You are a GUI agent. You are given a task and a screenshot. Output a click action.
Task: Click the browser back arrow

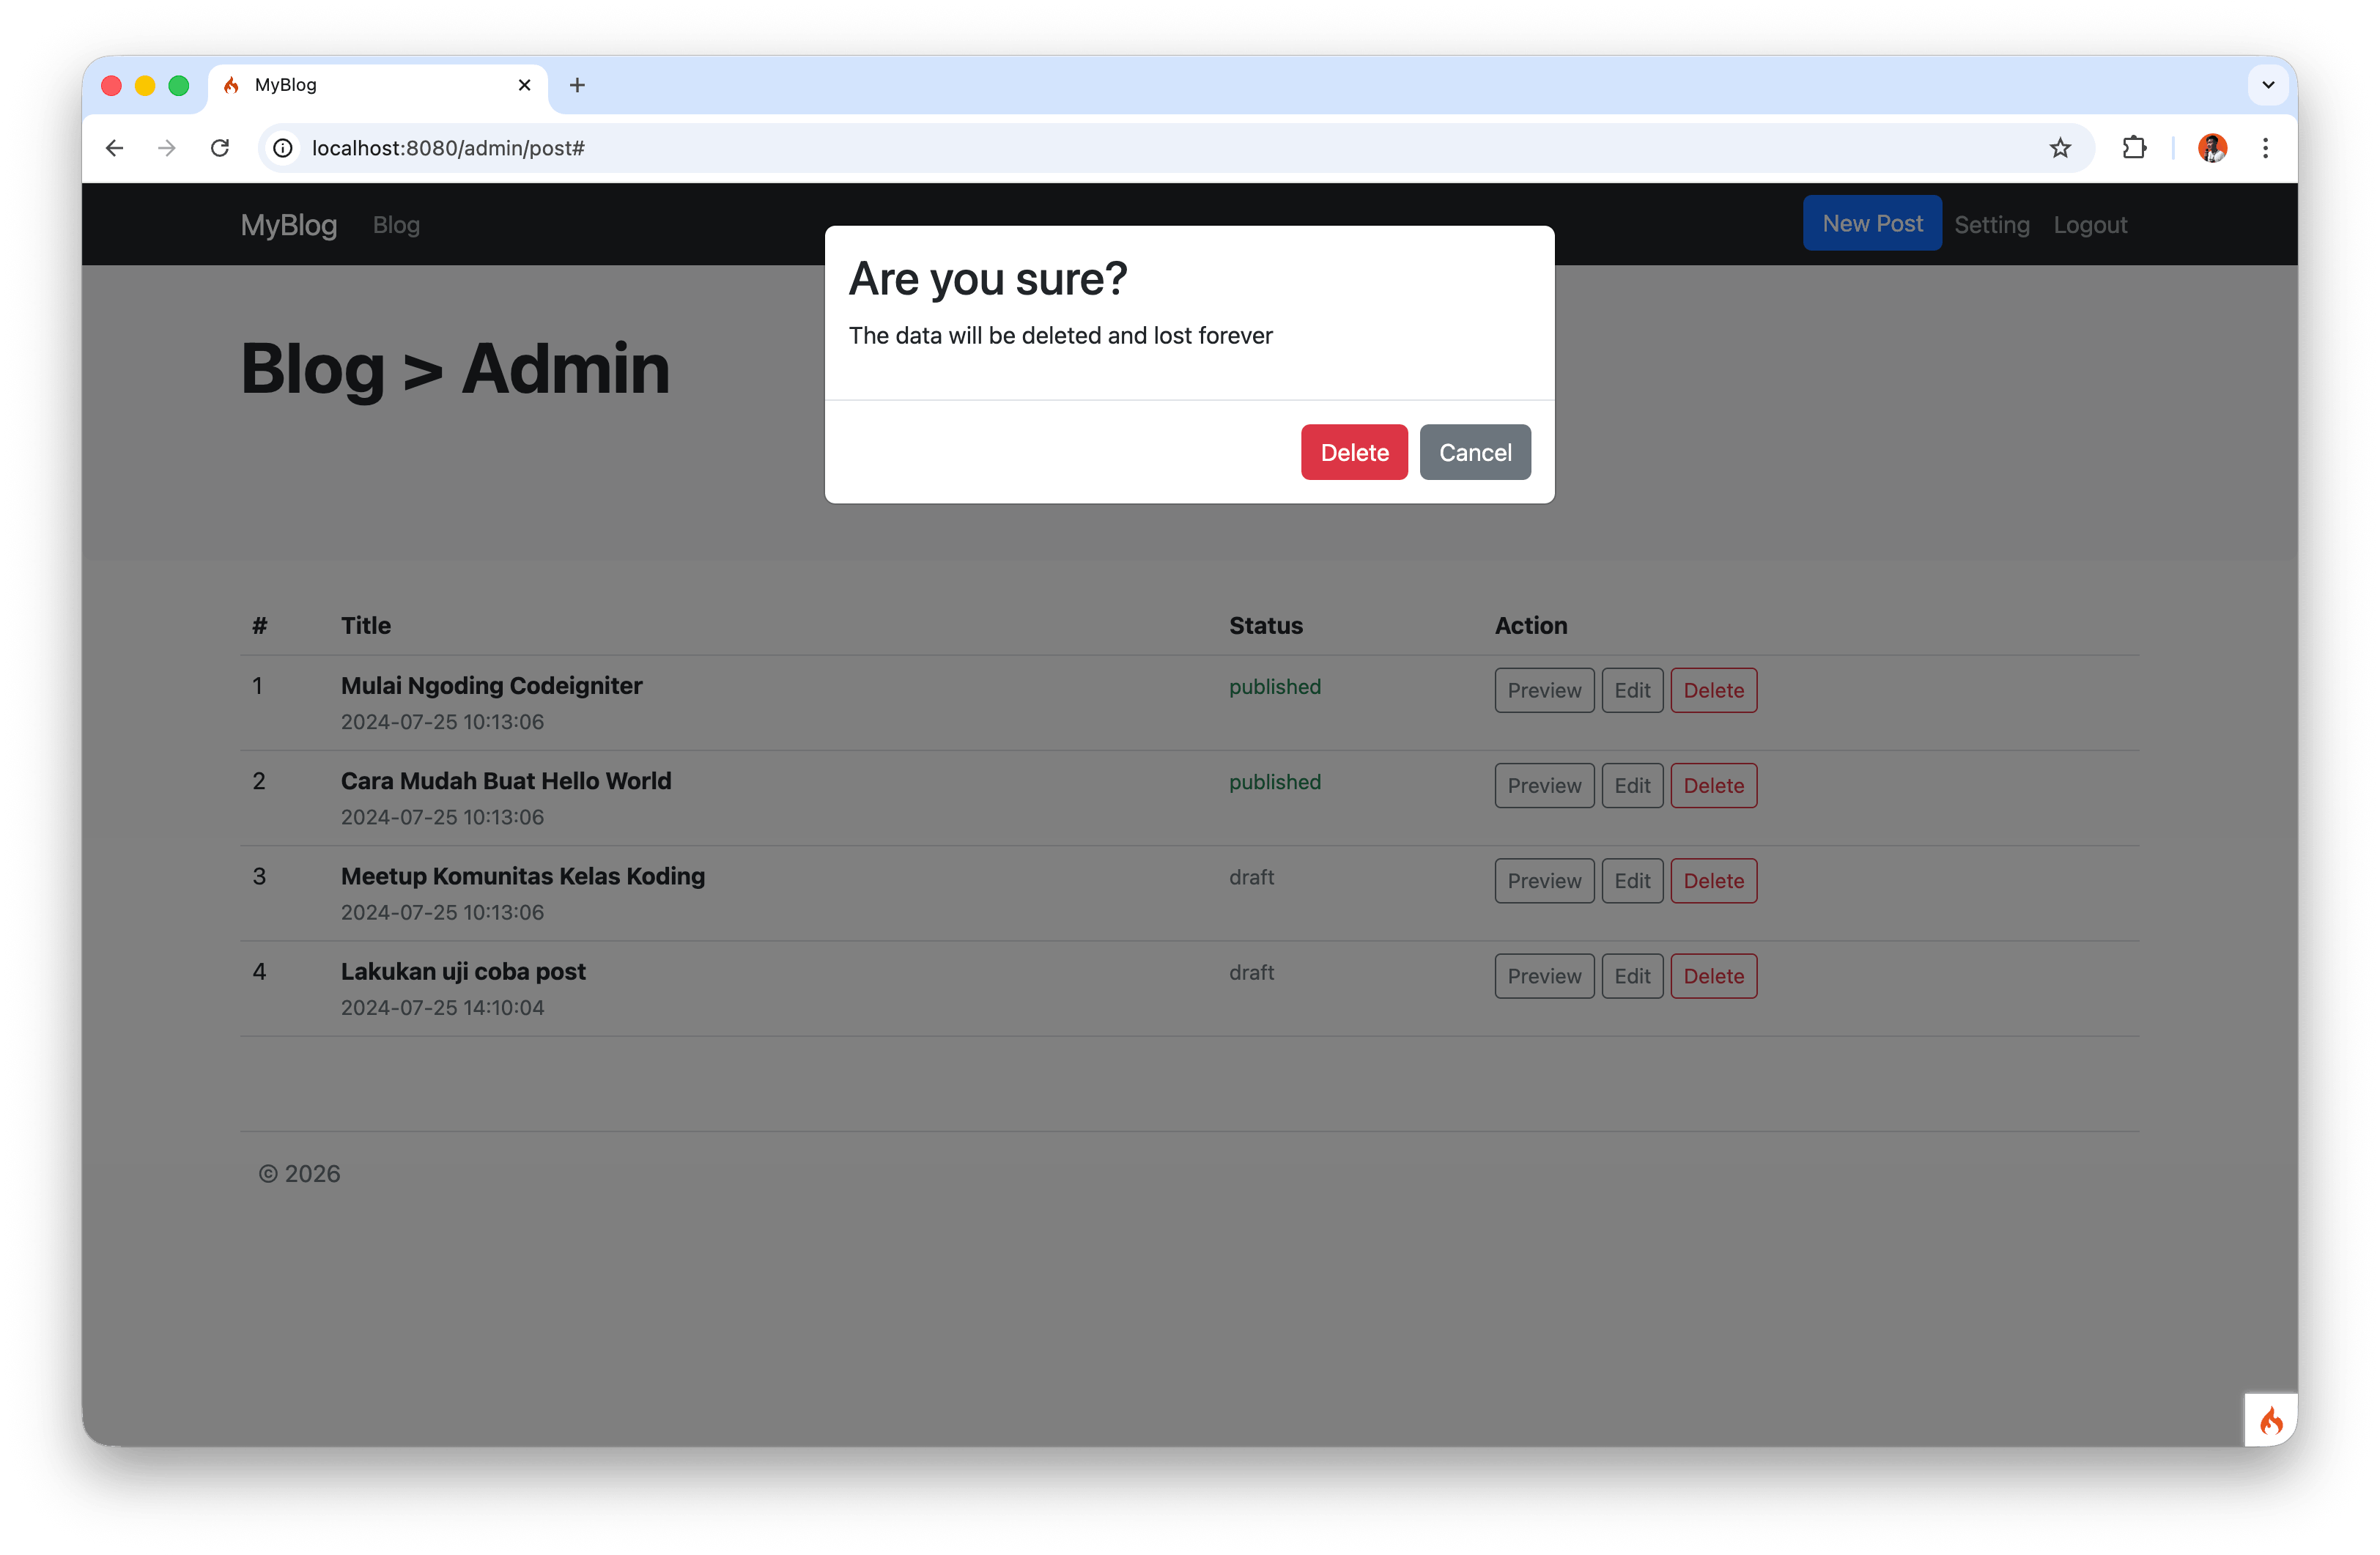(114, 148)
